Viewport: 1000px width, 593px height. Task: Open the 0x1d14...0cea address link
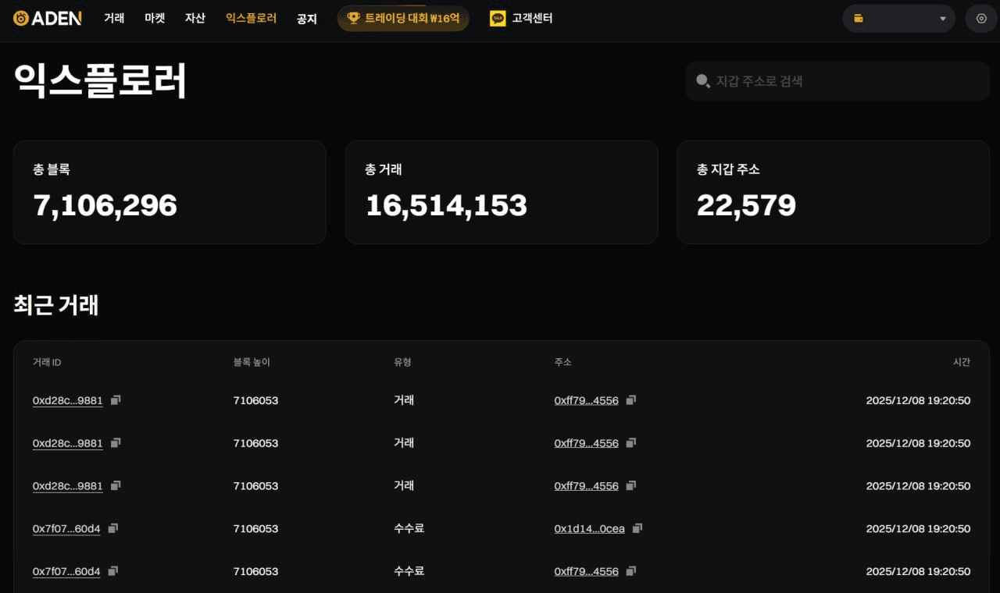[589, 529]
